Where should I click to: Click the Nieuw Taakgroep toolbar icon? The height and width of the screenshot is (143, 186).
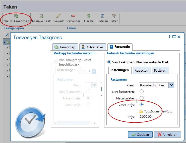click(x=16, y=16)
